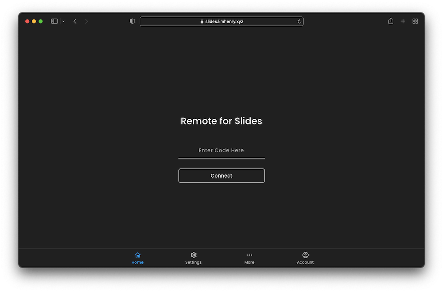Click the Connect button
443x292 pixels.
(221, 175)
